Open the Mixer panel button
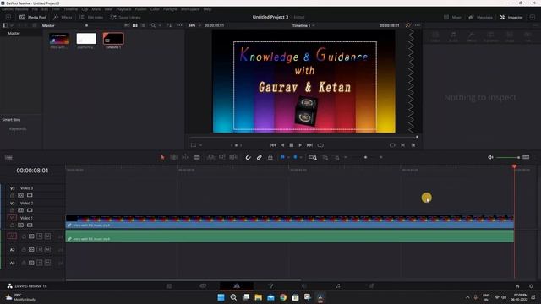The height and width of the screenshot is (304, 541). pos(452,17)
